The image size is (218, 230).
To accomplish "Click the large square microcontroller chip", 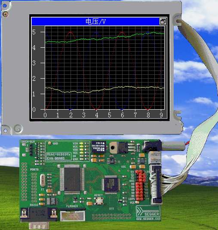I will click(72, 179).
